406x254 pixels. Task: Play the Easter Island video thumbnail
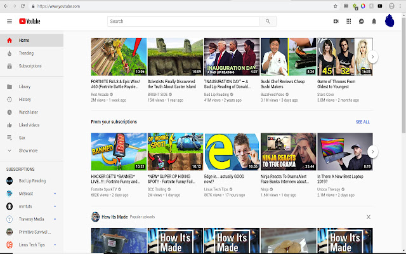tap(175, 57)
